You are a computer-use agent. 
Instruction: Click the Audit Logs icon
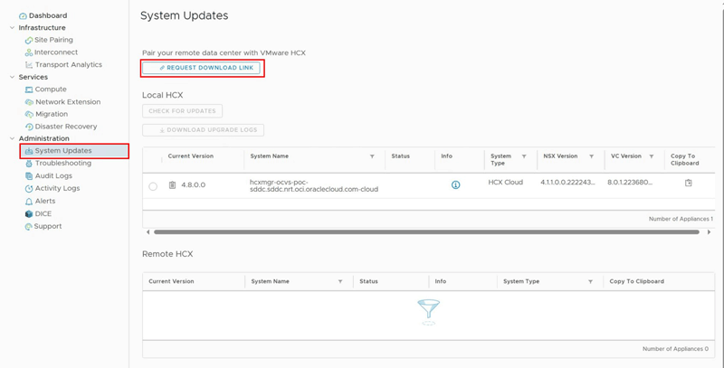coord(29,175)
